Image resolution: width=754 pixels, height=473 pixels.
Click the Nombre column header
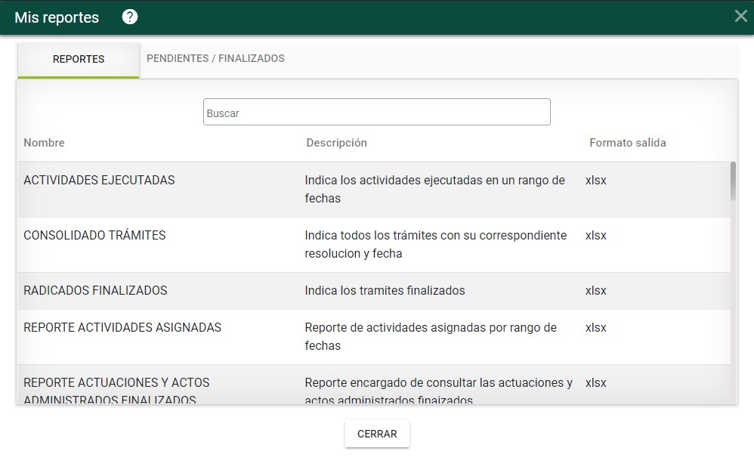[44, 143]
